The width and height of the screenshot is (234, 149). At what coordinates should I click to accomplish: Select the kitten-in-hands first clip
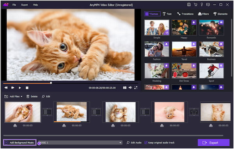pos(23,112)
